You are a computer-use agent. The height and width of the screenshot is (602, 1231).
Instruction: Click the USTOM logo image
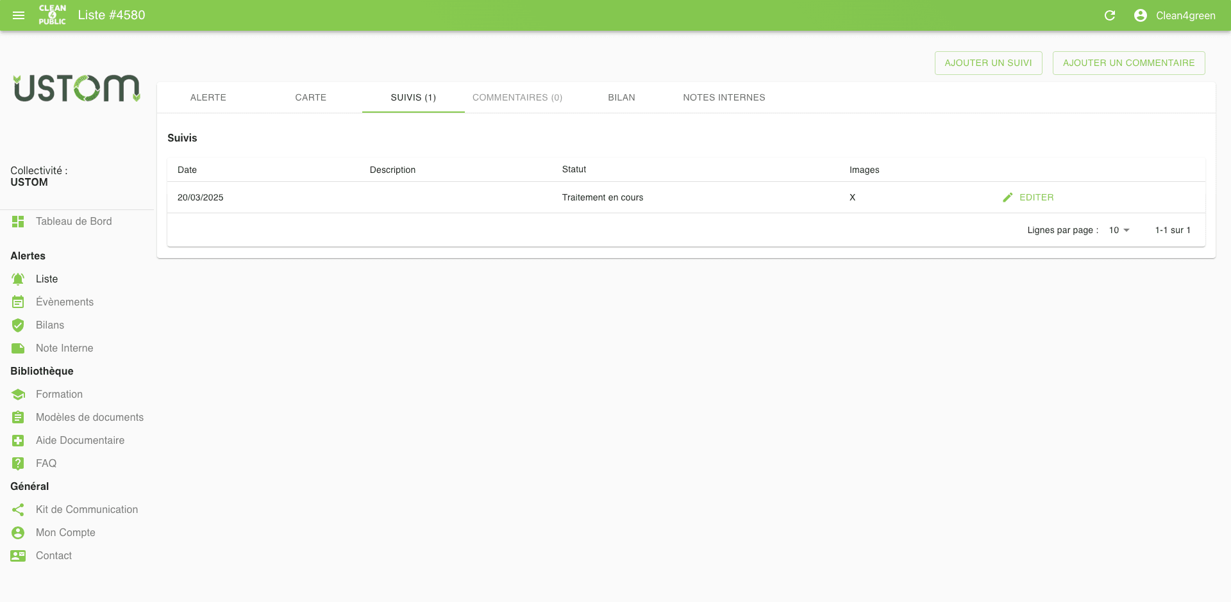tap(77, 88)
